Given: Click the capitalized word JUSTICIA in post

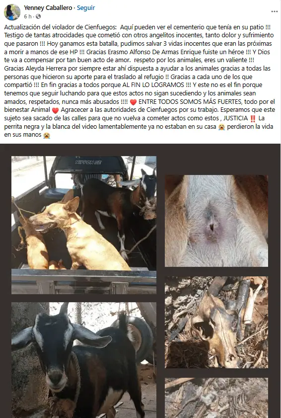Looking at the screenshot, I should [x=235, y=118].
